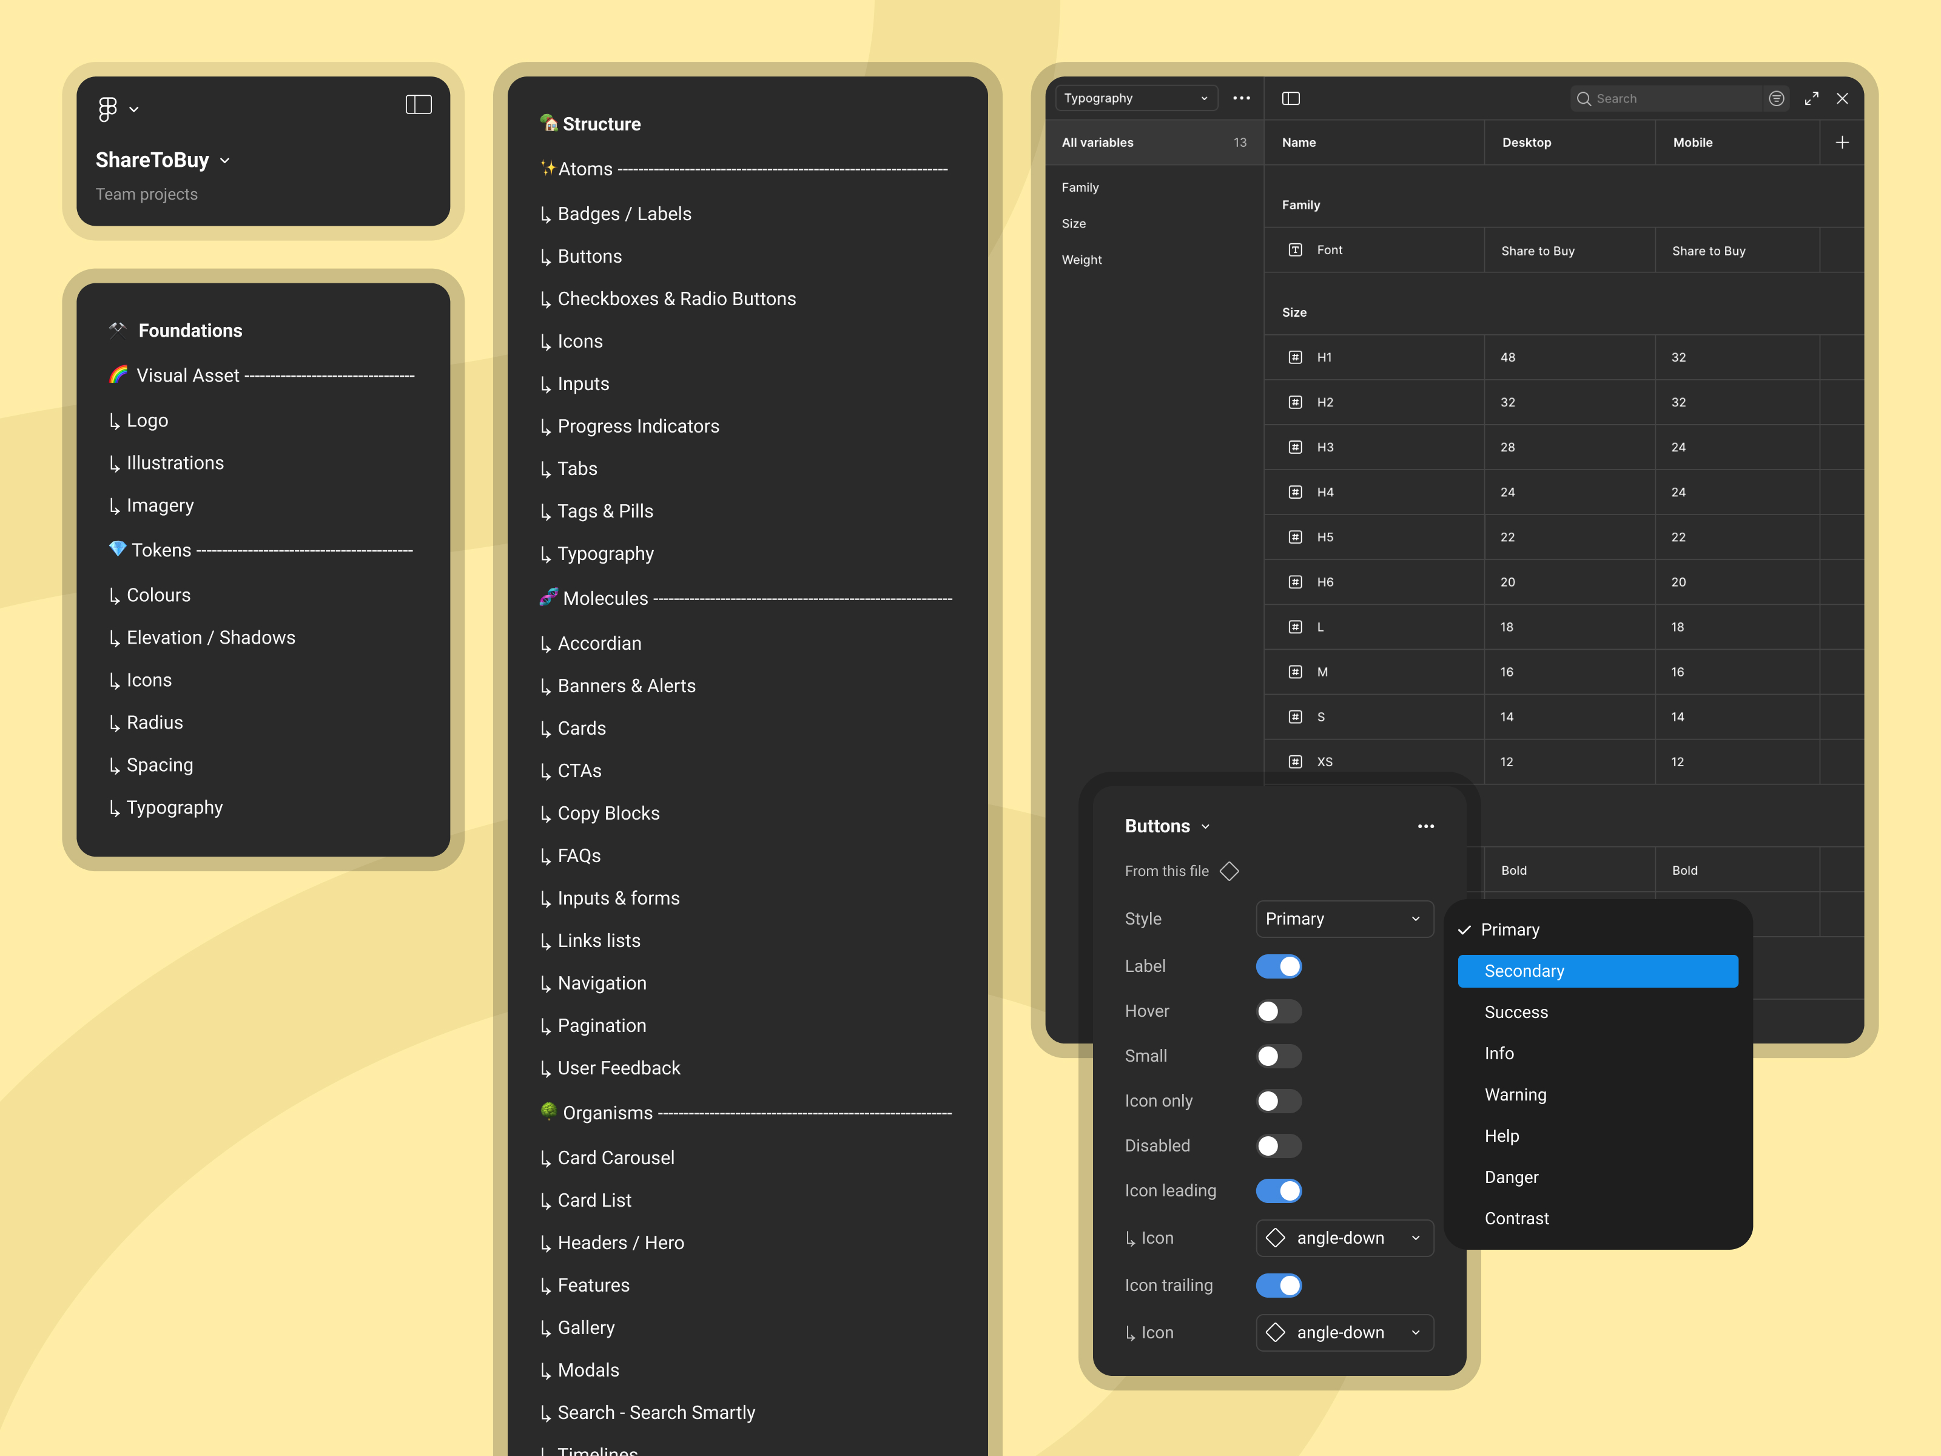Open the Typography collection more options

[x=1241, y=98]
